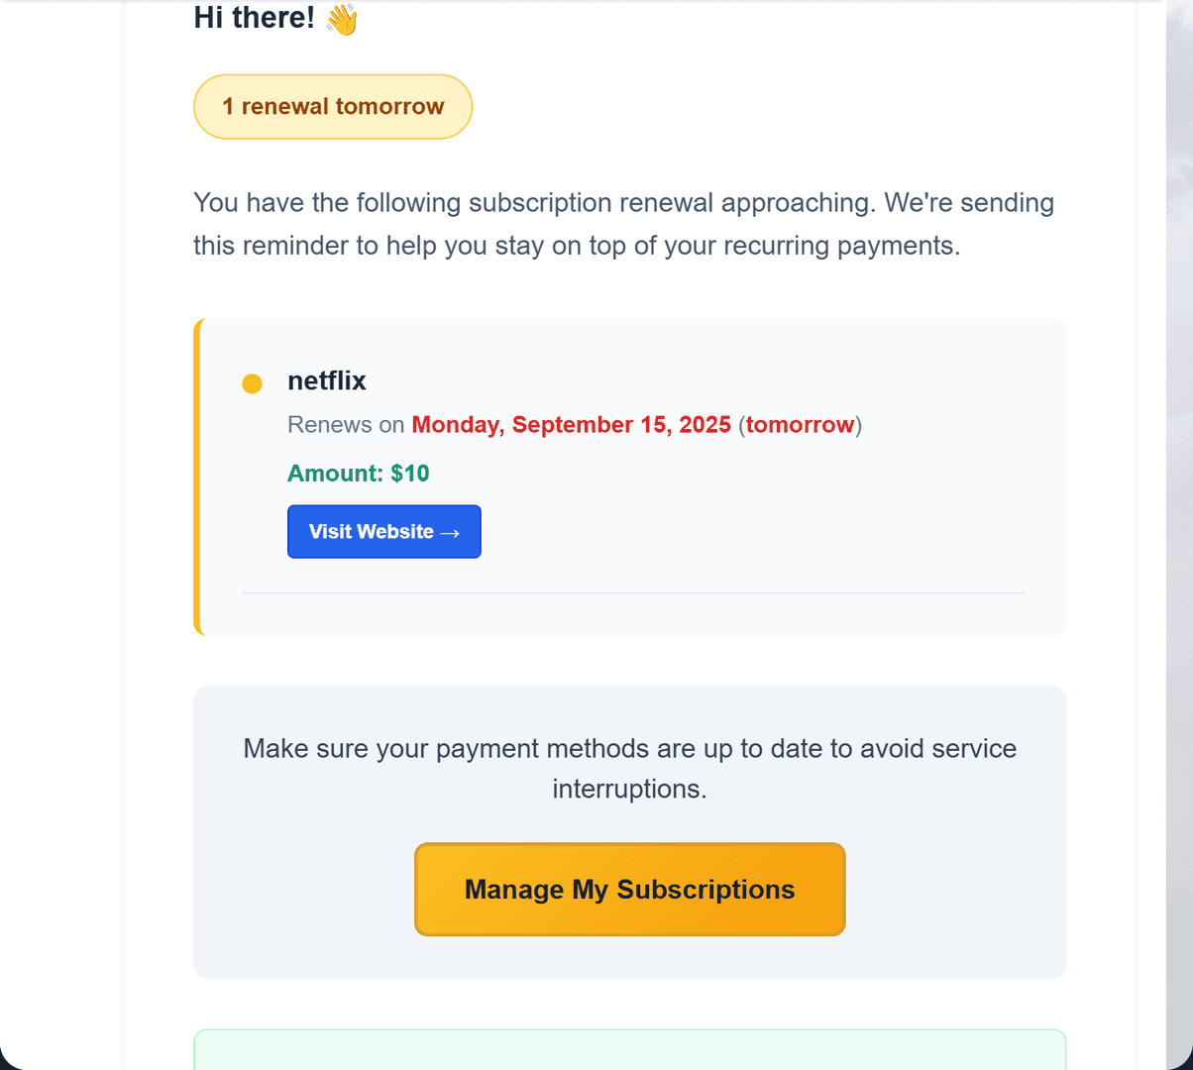Expand the netflix subscription details card
The height and width of the screenshot is (1070, 1193).
tap(629, 476)
